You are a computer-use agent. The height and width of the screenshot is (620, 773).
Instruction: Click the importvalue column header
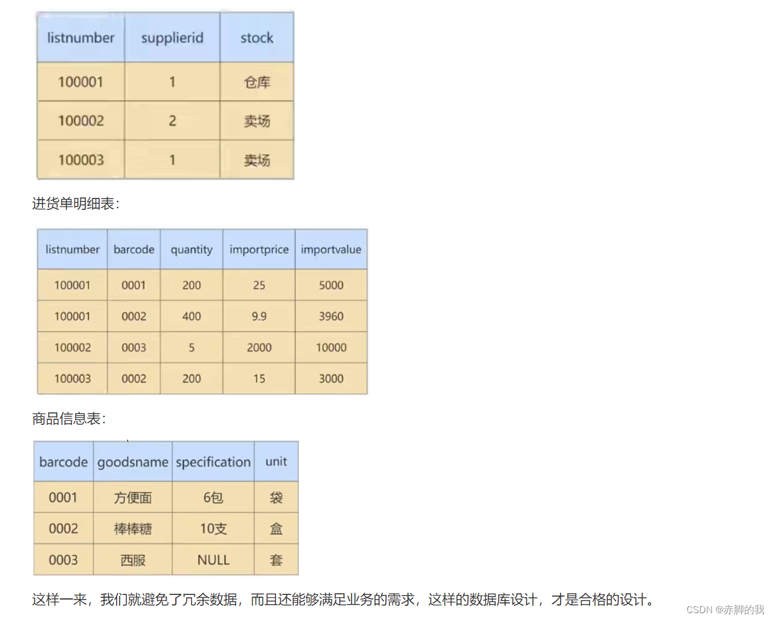point(331,249)
